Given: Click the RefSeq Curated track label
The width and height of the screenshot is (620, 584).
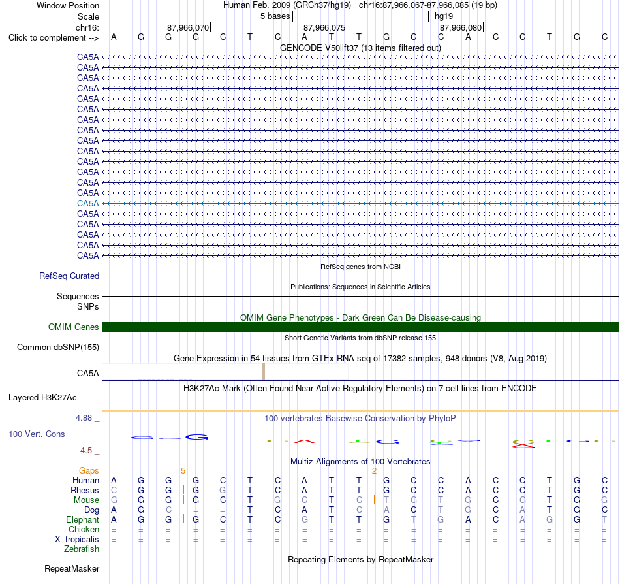Looking at the screenshot, I should click(x=69, y=276).
